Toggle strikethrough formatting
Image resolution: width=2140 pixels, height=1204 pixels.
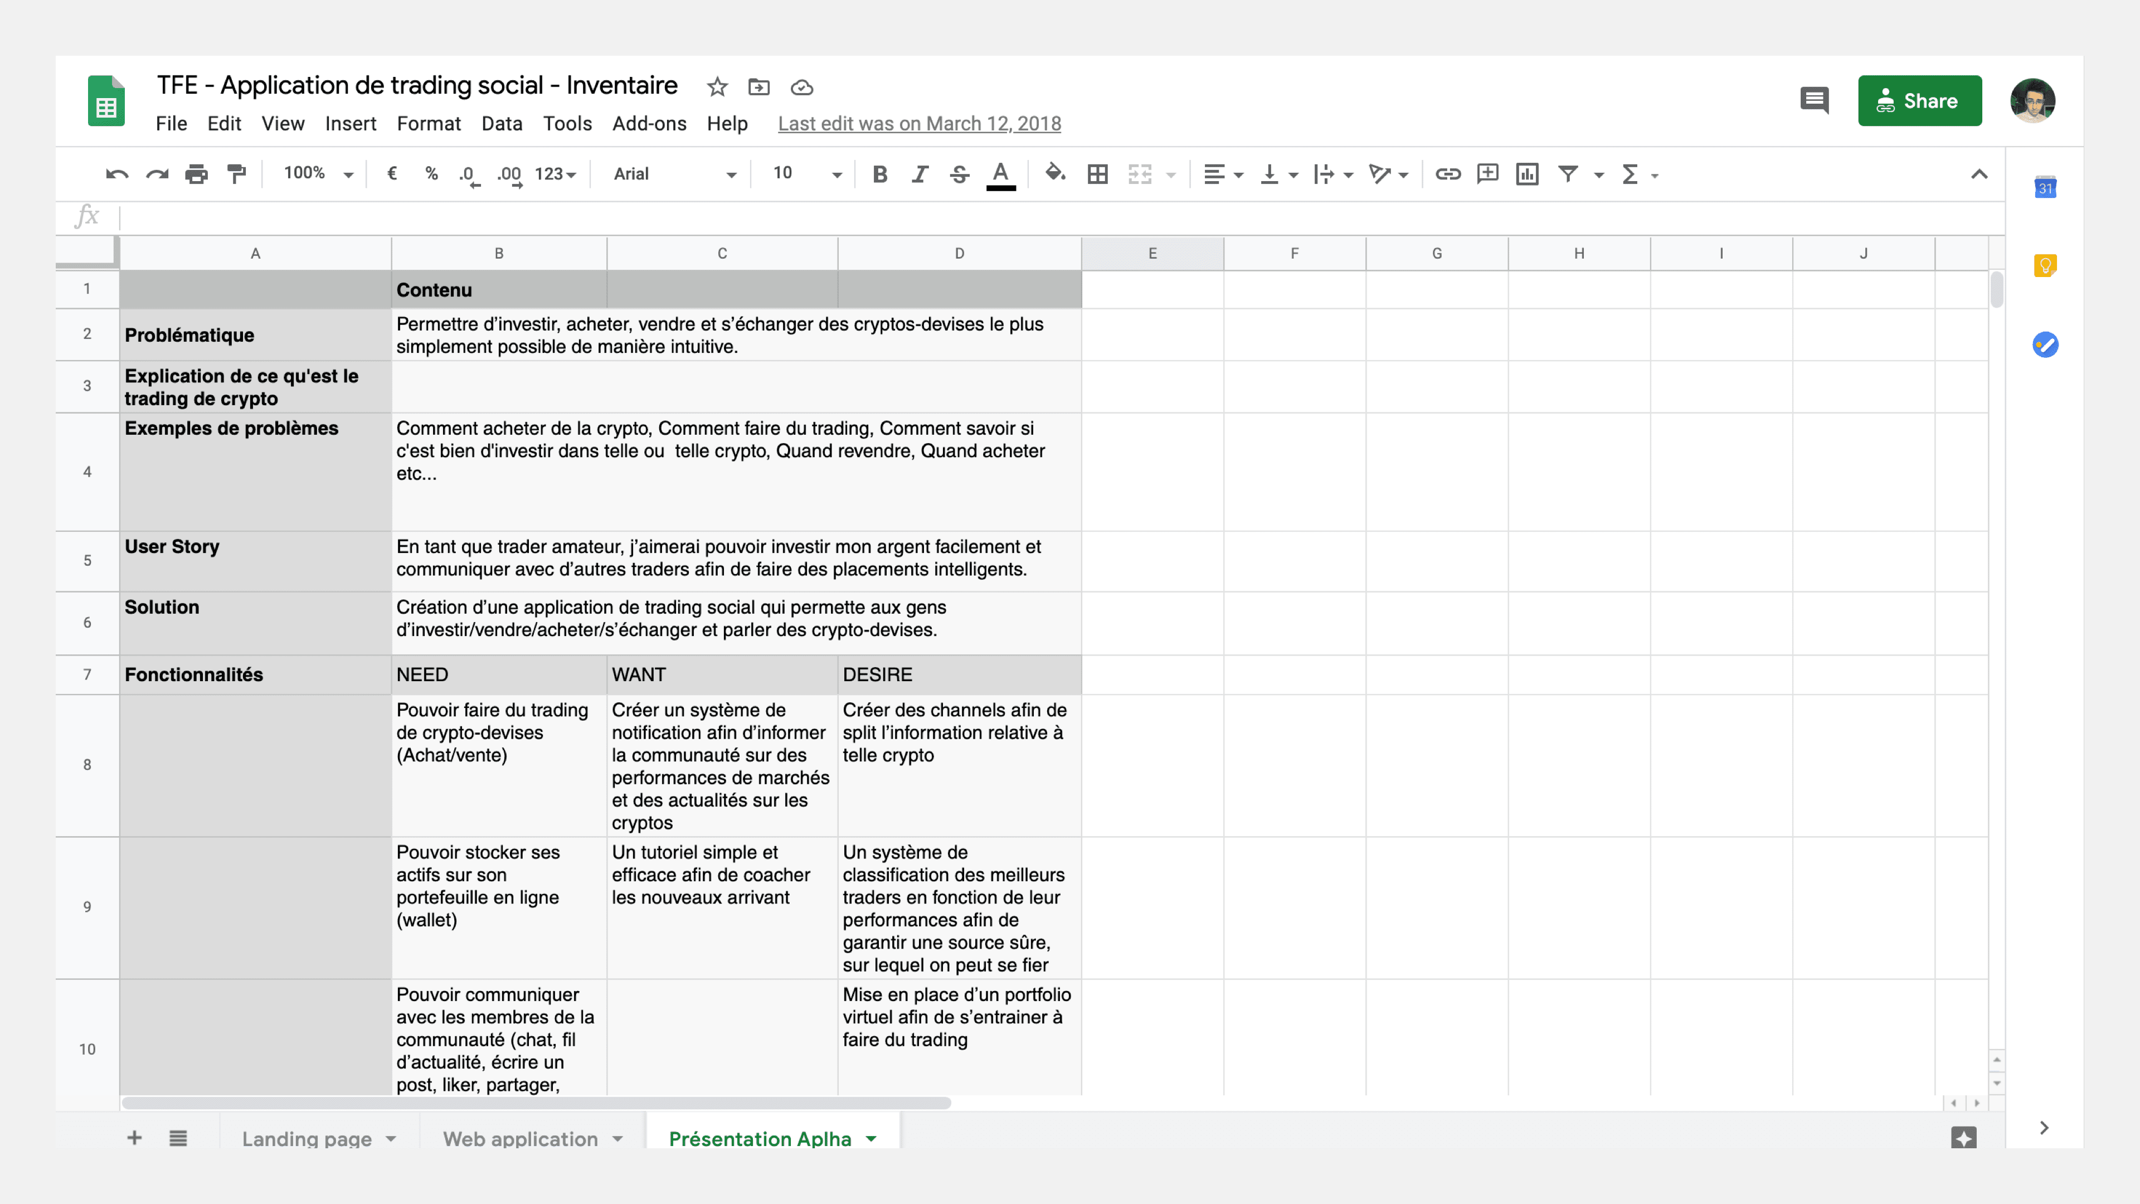pos(960,174)
